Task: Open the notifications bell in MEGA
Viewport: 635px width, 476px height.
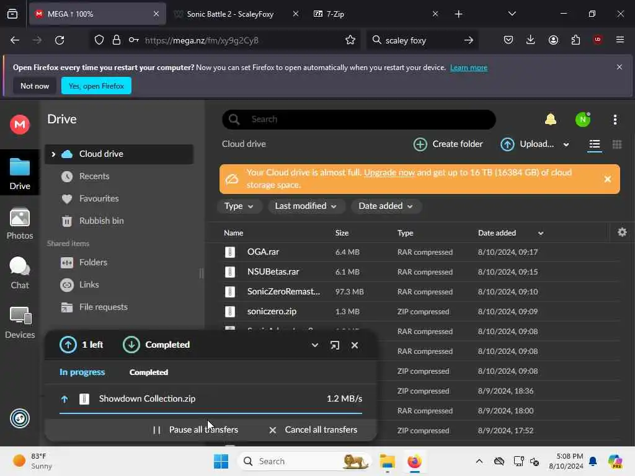Action: coord(551,120)
